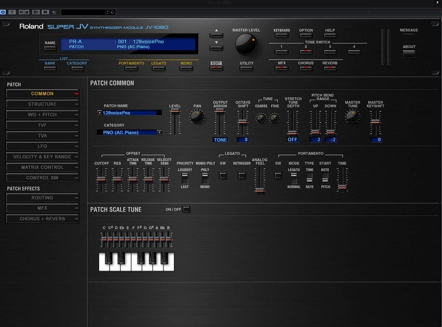The width and height of the screenshot is (442, 327).
Task: Toggle Tone Switch 4
Action: pos(354,52)
